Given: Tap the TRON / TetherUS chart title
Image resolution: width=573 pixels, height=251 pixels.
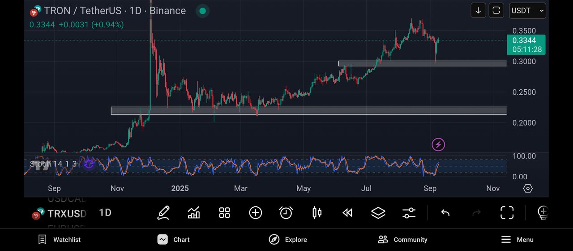Looking at the screenshot, I should 115,11.
